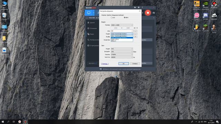Open Bandicam help question mark in title bar
This screenshot has height=124, width=221.
coord(142,7)
